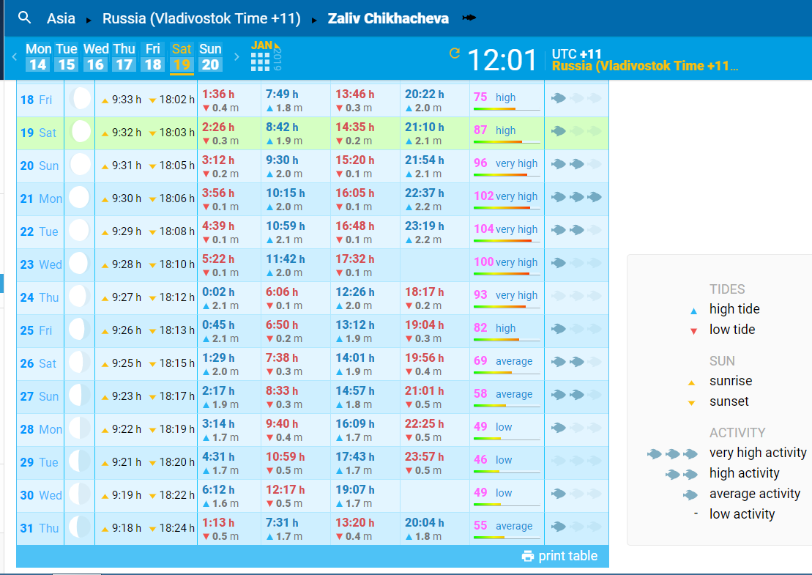Open the January calendar grid icon
This screenshot has width=812, height=575.
point(260,62)
